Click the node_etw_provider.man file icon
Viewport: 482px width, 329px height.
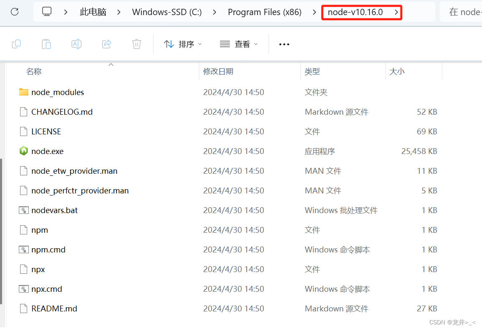point(24,171)
